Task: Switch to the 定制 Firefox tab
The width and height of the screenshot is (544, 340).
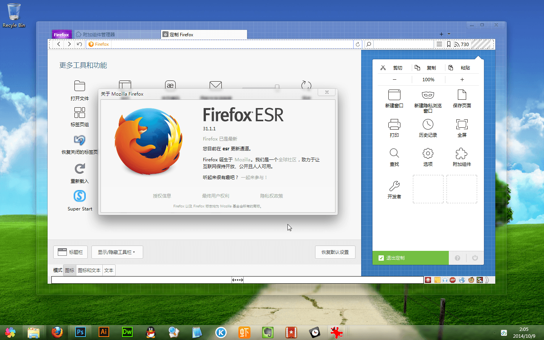Action: tap(204, 34)
